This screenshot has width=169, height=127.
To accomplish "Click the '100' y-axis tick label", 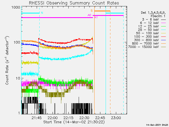I will click(17, 42).
